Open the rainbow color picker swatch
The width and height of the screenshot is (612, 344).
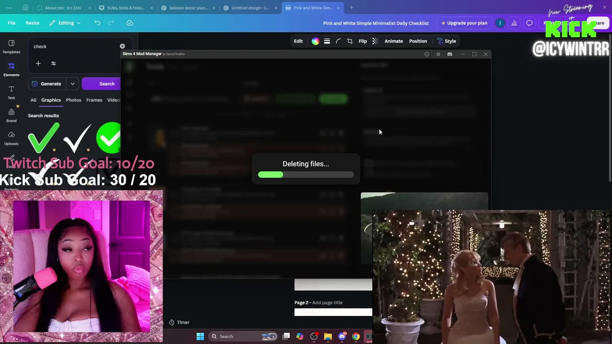[316, 41]
